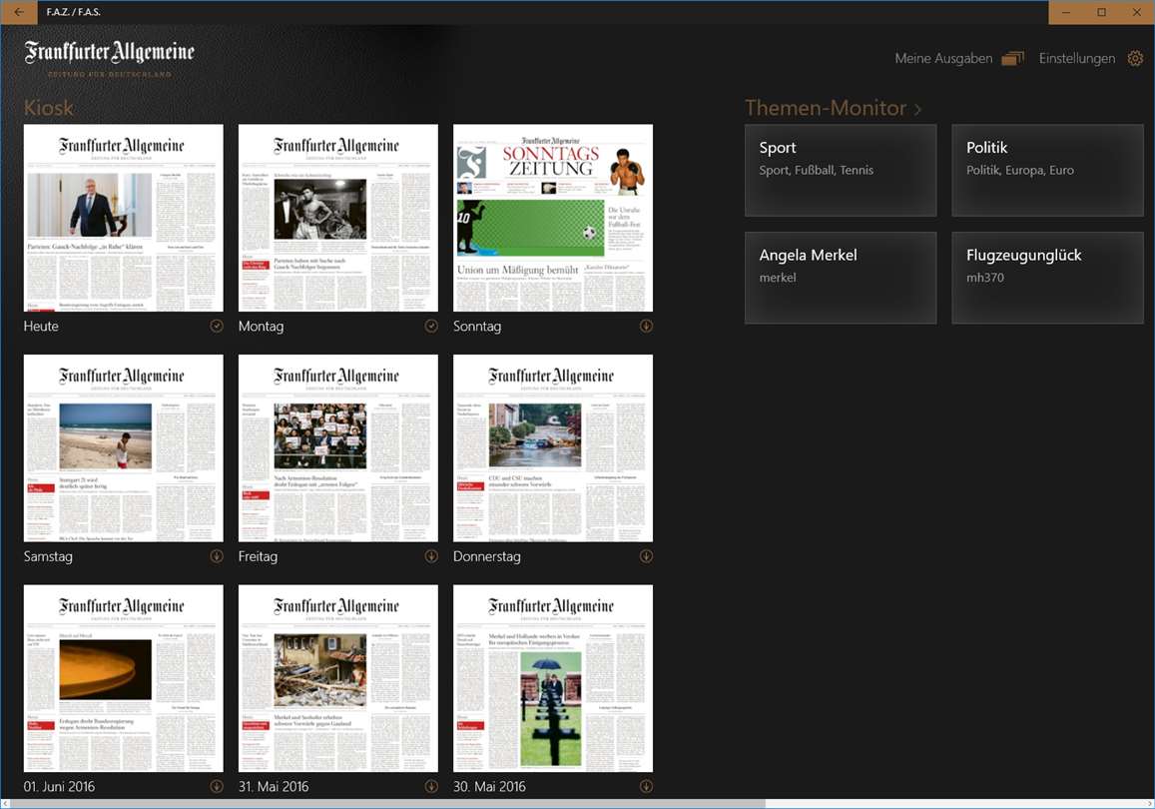Open the Sport topic tile
The width and height of the screenshot is (1155, 809).
pyautogui.click(x=841, y=170)
